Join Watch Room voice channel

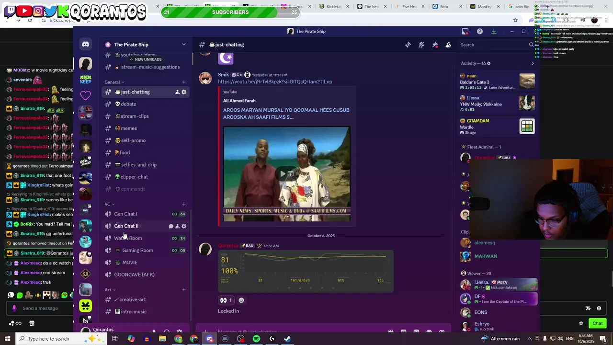click(x=145, y=238)
